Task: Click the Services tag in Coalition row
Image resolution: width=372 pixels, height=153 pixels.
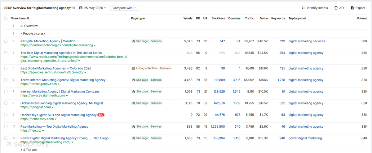Action: point(156,41)
